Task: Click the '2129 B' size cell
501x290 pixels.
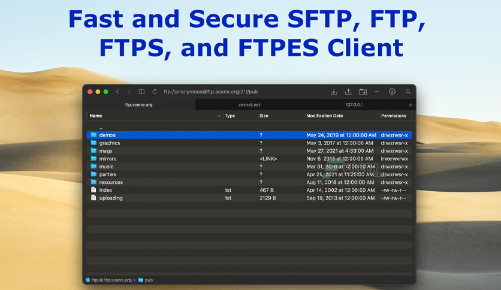Action: pyautogui.click(x=268, y=198)
